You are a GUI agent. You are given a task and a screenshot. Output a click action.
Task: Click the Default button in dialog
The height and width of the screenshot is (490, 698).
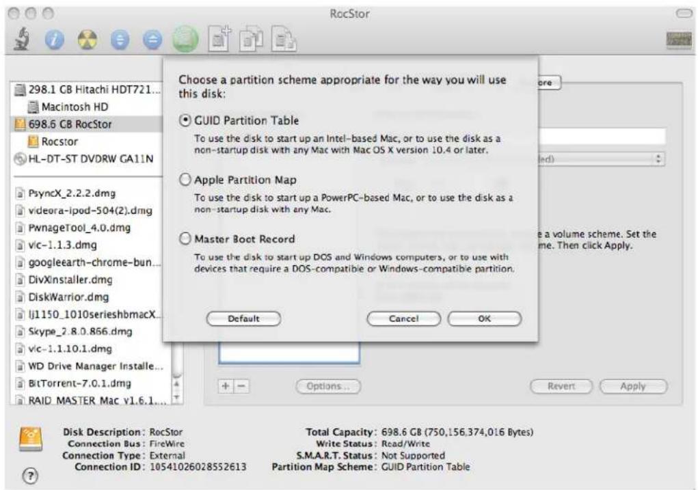pyautogui.click(x=243, y=318)
